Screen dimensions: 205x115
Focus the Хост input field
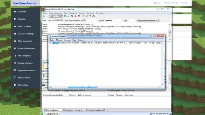coord(55,20)
